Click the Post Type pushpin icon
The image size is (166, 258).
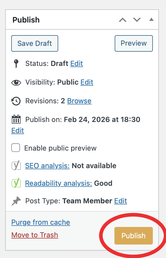(16, 201)
